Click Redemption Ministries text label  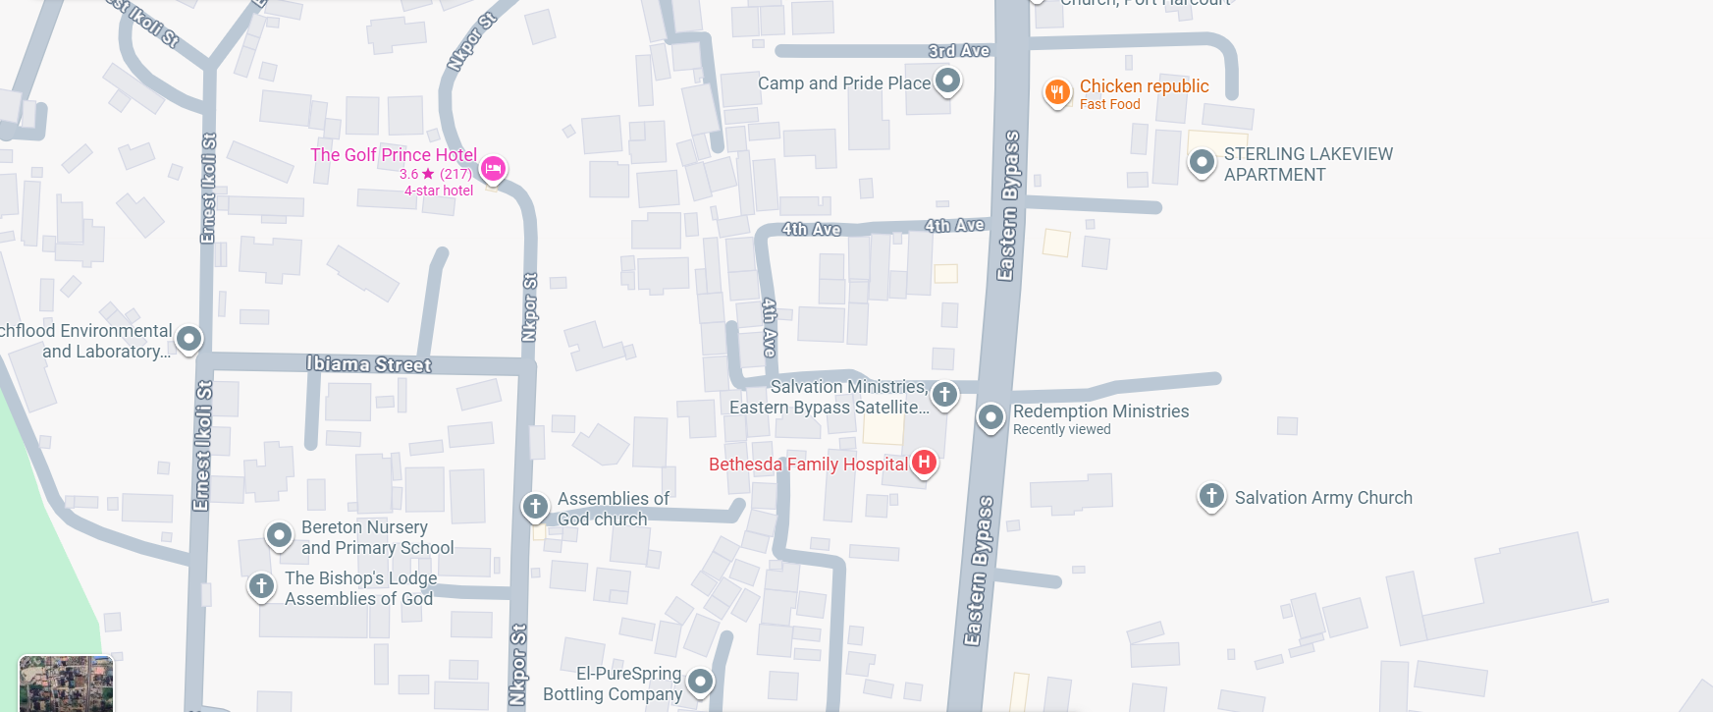pos(1100,411)
